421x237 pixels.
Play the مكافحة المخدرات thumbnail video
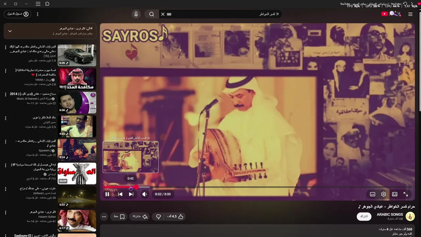point(77,79)
